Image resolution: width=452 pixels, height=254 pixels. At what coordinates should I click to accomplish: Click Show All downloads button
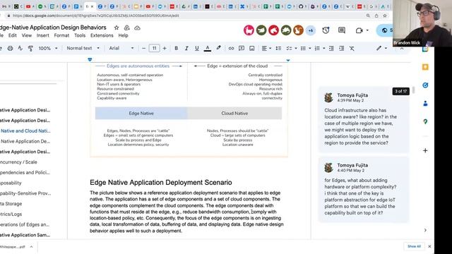point(415,246)
